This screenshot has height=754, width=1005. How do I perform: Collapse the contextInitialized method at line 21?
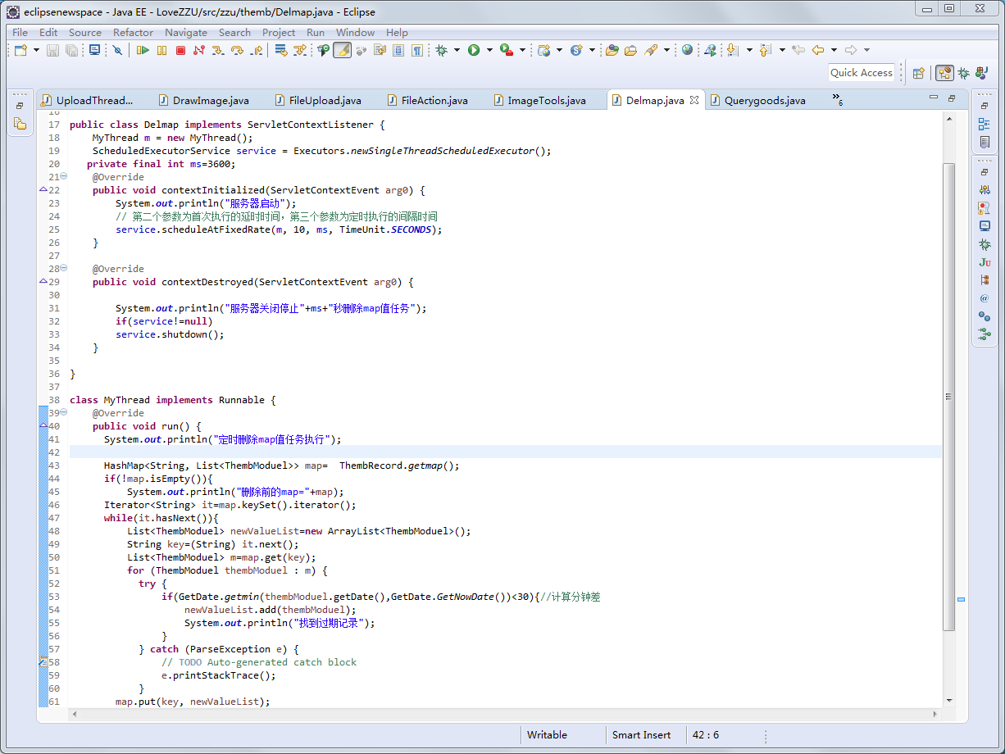tap(64, 177)
